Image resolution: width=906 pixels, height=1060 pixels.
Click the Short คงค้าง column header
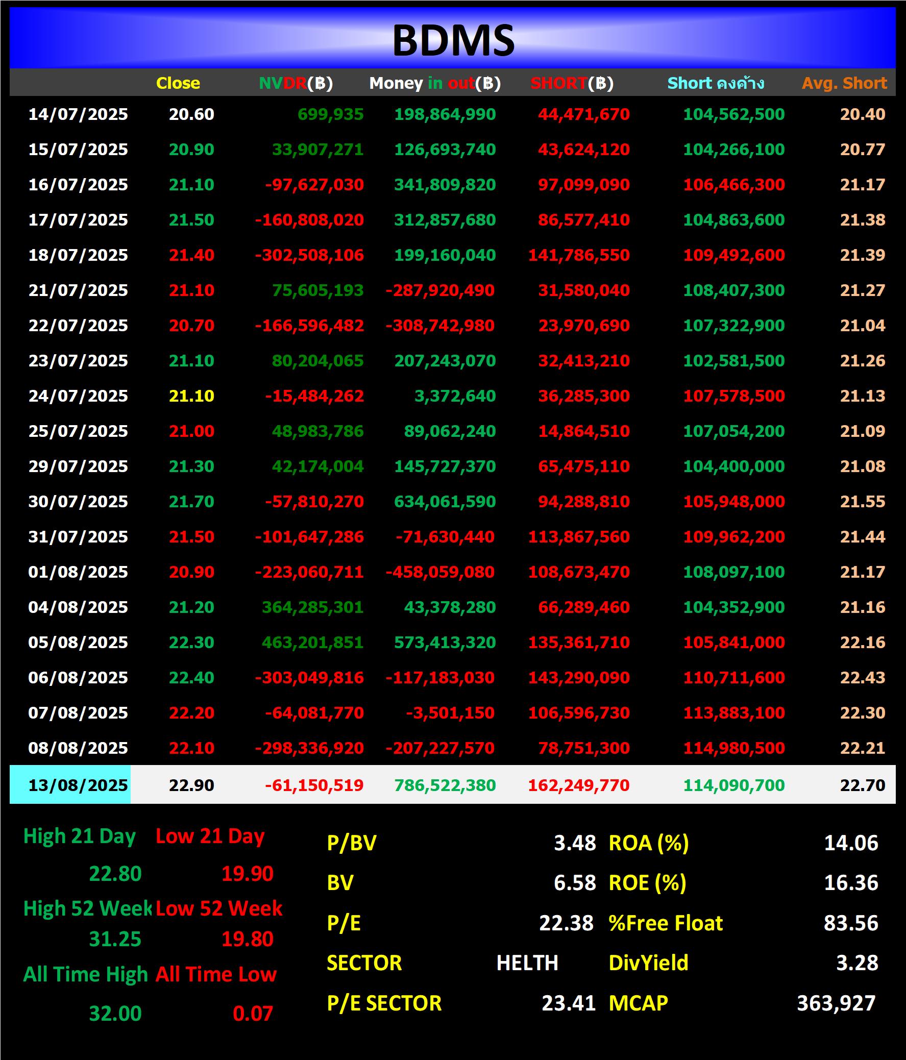[x=716, y=83]
